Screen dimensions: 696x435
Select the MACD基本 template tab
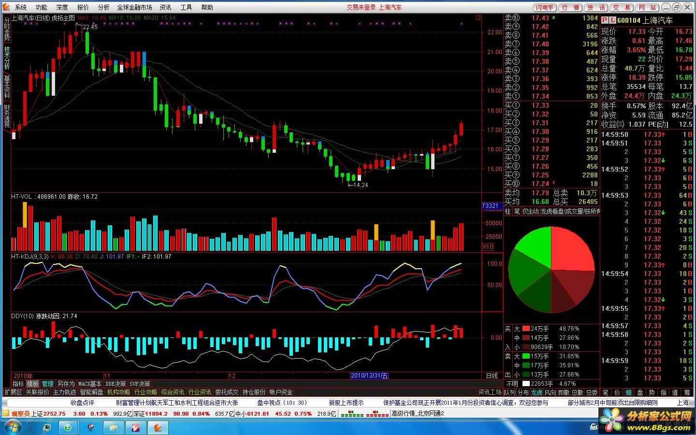(90, 384)
